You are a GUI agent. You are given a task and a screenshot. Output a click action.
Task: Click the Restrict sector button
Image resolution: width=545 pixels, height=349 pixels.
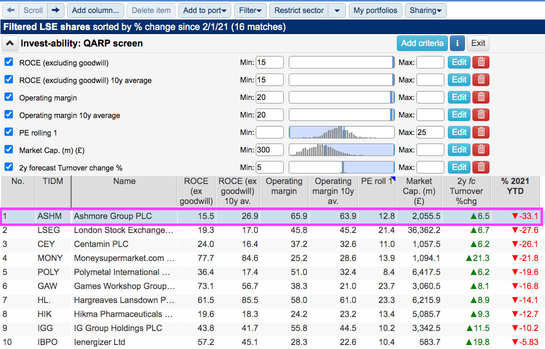pyautogui.click(x=299, y=10)
